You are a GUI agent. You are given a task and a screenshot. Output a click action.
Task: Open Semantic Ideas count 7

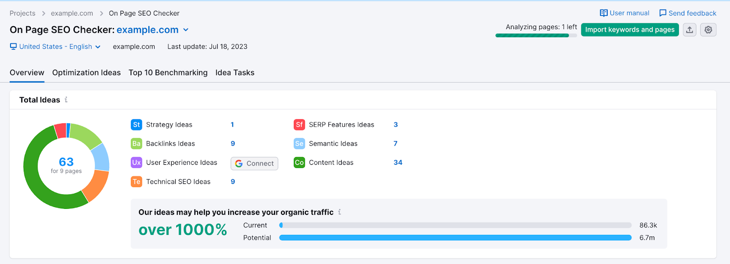(x=396, y=144)
